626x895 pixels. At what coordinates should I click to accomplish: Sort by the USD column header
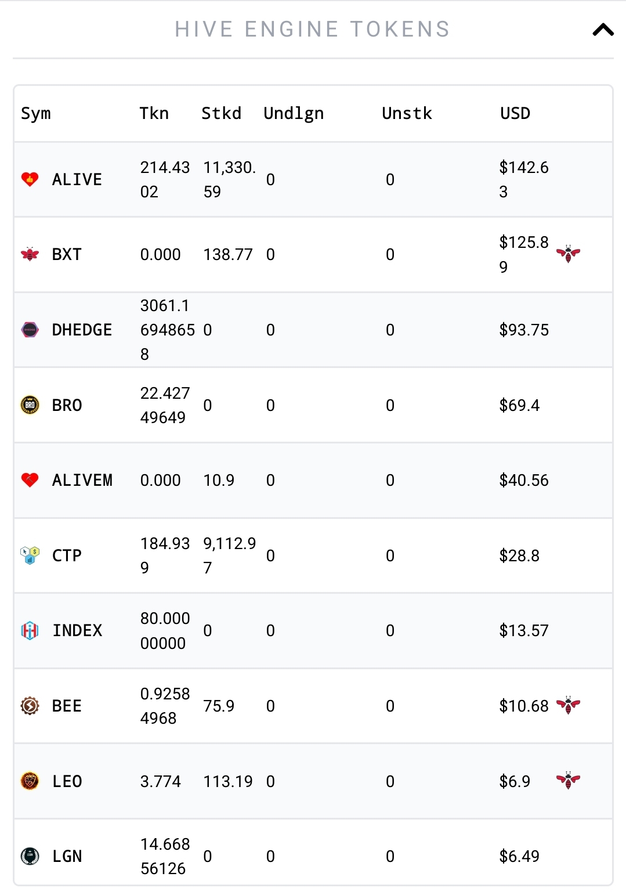(x=515, y=113)
